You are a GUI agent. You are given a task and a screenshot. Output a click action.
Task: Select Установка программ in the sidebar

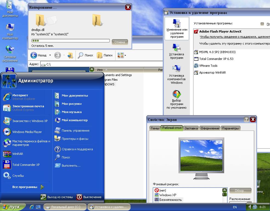pos(176,51)
